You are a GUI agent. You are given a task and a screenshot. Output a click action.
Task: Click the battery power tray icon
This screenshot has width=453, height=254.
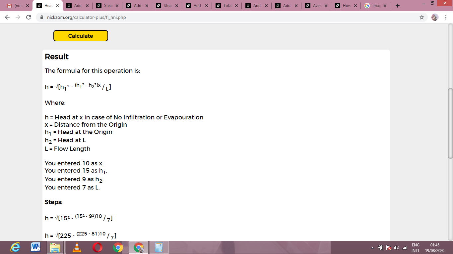point(381,248)
